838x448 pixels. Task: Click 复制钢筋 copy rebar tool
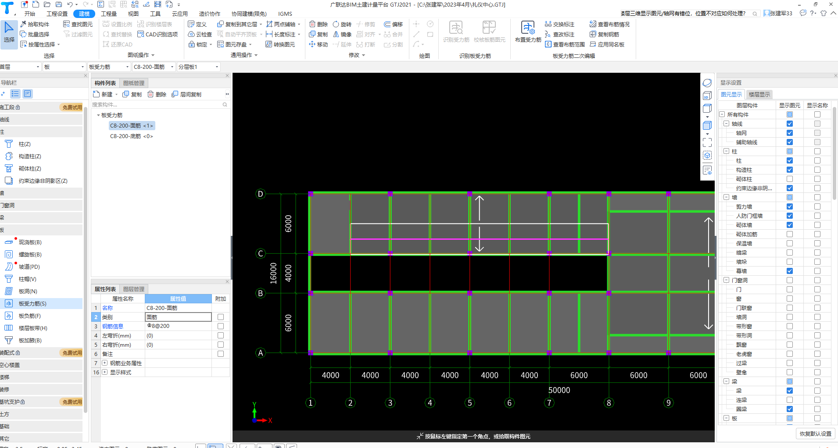604,34
